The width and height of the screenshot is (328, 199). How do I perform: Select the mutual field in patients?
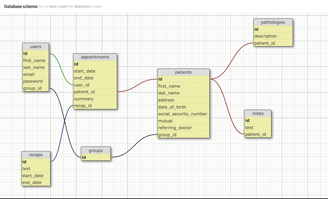(183, 121)
